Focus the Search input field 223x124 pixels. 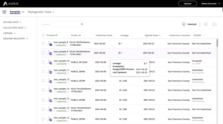[63, 24]
